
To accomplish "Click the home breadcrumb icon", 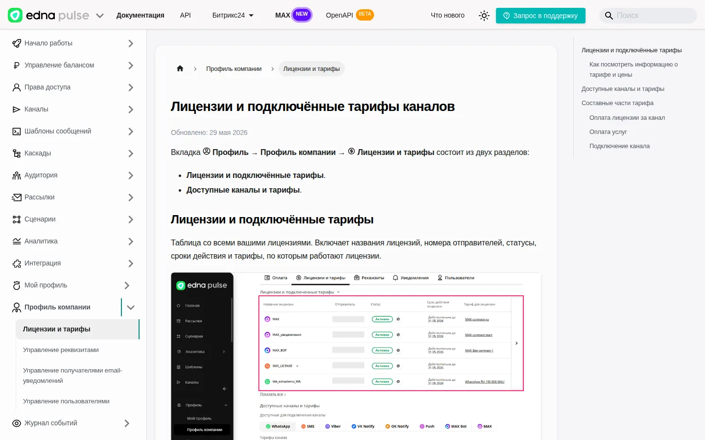I will [x=180, y=68].
